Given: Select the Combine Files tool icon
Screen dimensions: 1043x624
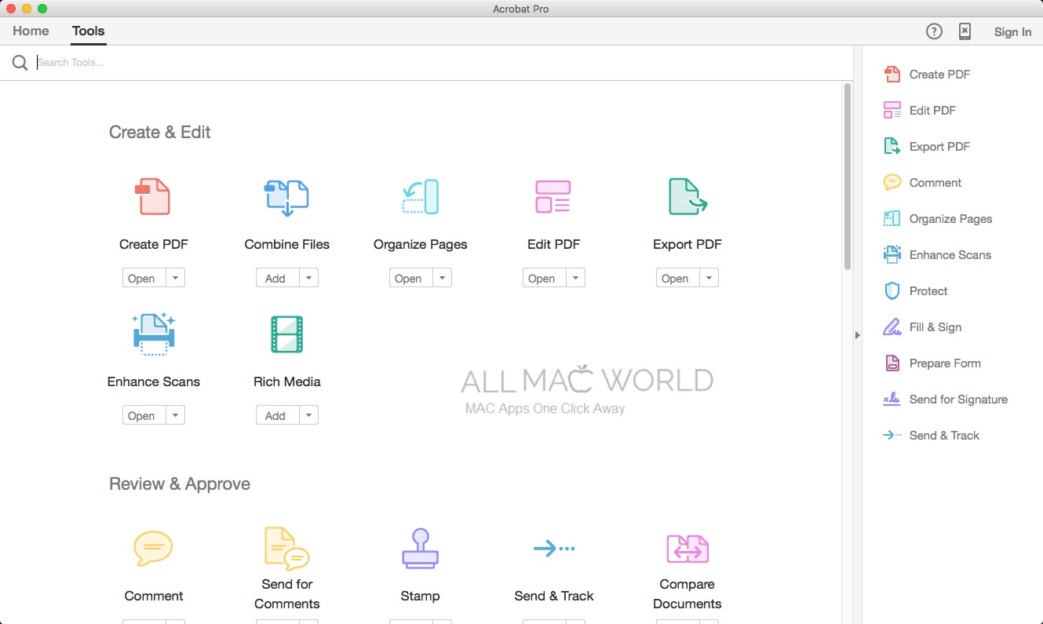Looking at the screenshot, I should point(286,197).
